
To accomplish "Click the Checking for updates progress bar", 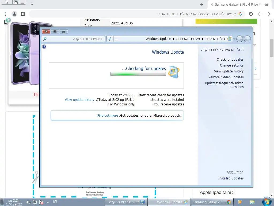I will [x=138, y=74].
